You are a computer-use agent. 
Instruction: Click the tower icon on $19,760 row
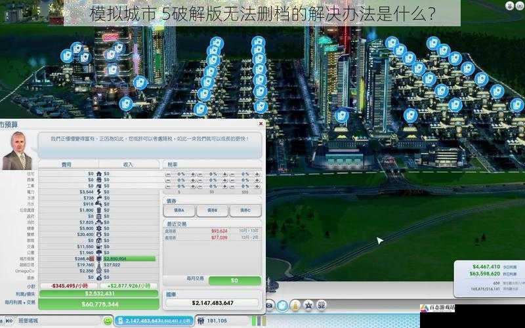pyautogui.click(x=99, y=265)
